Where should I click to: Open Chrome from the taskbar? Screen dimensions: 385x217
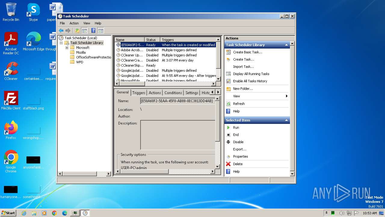54,213
